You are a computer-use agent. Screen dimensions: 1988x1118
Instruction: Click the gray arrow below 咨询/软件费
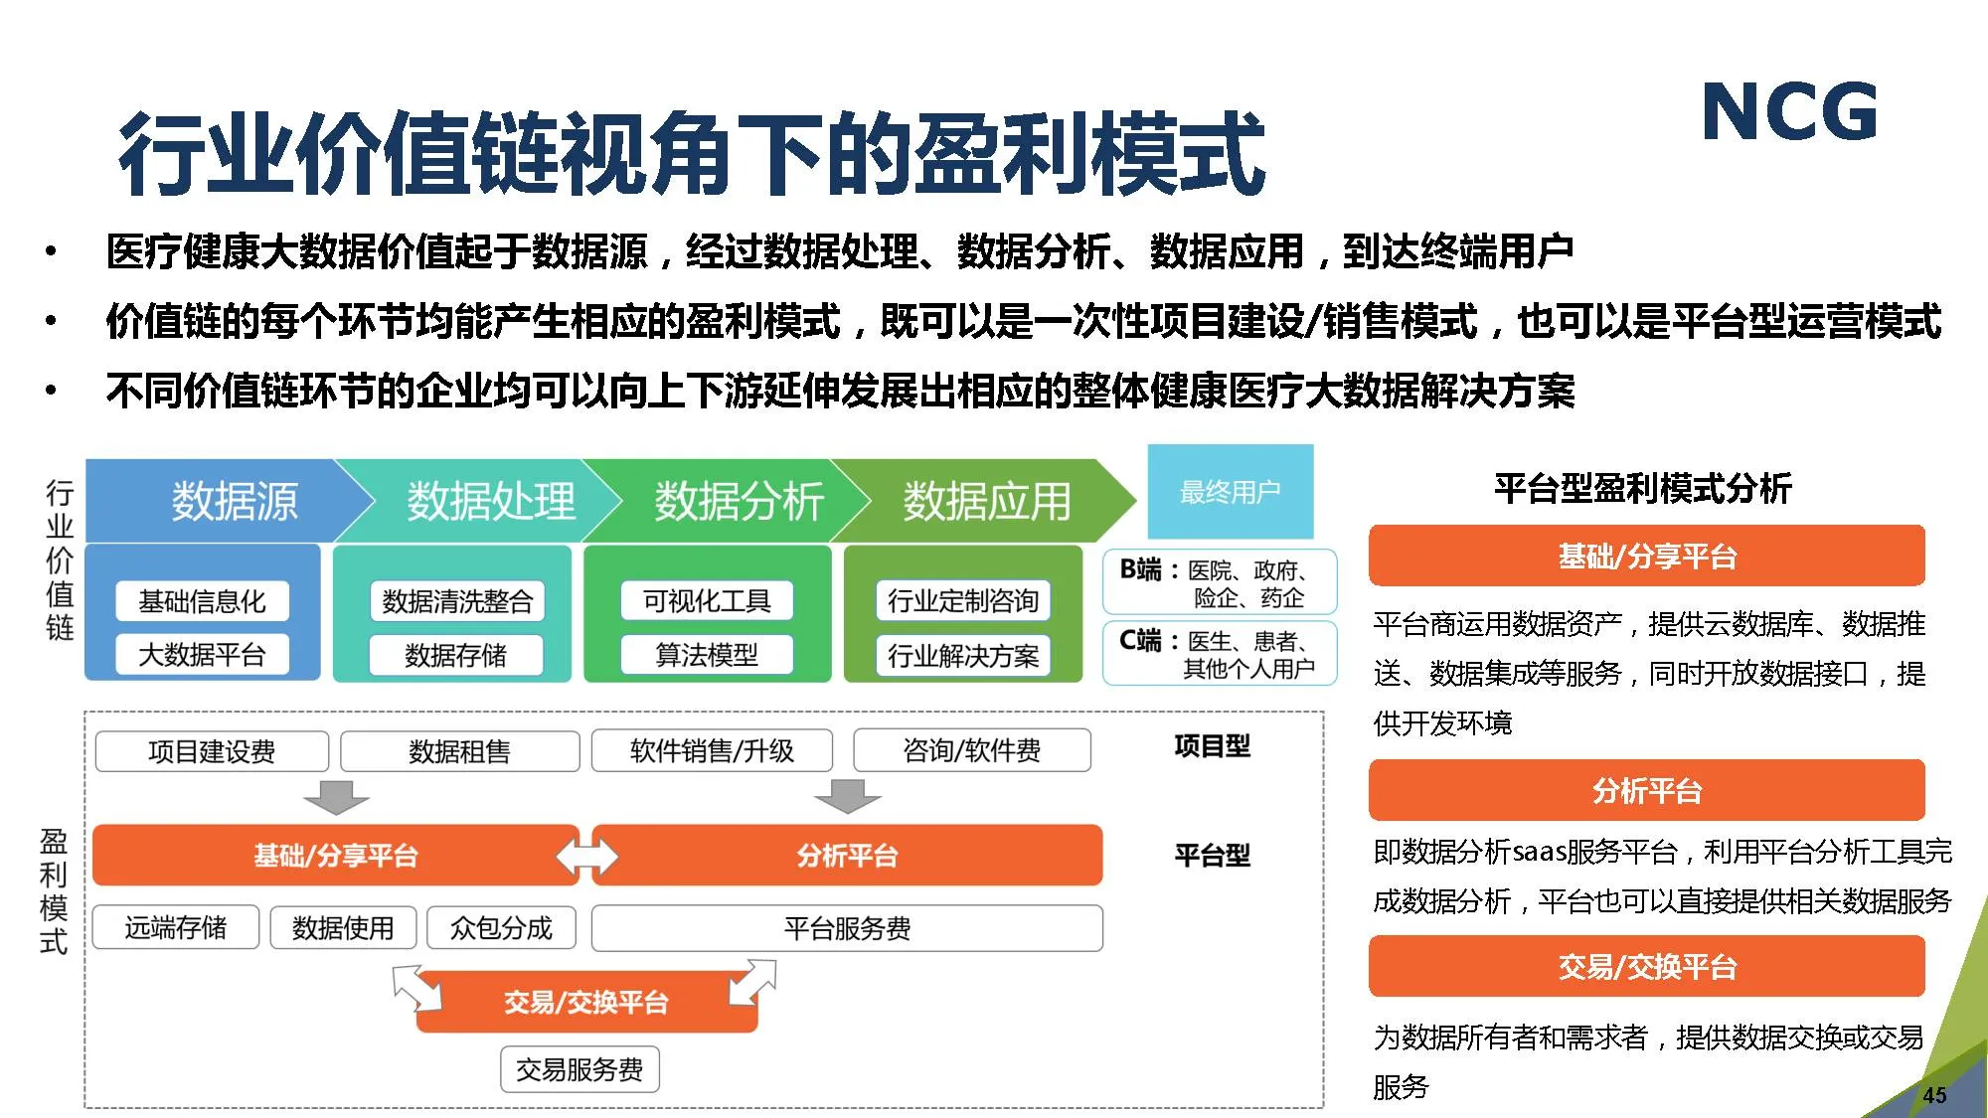(x=847, y=797)
